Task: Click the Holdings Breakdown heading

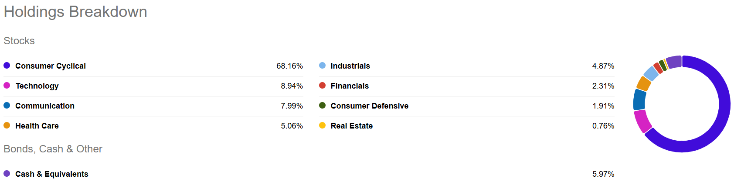Action: point(75,12)
